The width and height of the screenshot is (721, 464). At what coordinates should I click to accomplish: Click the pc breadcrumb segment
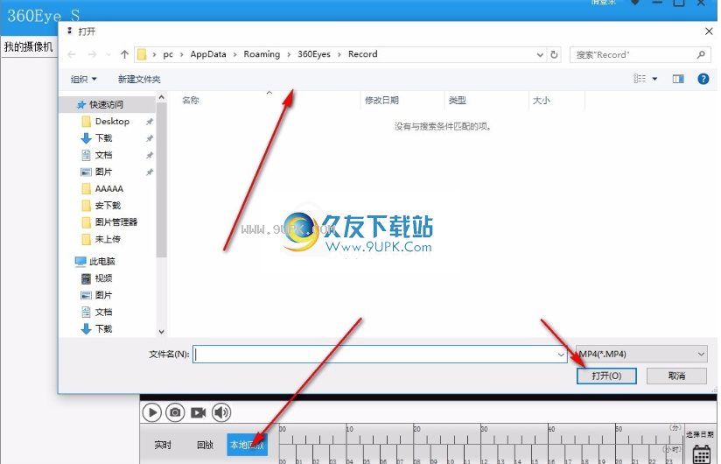168,54
